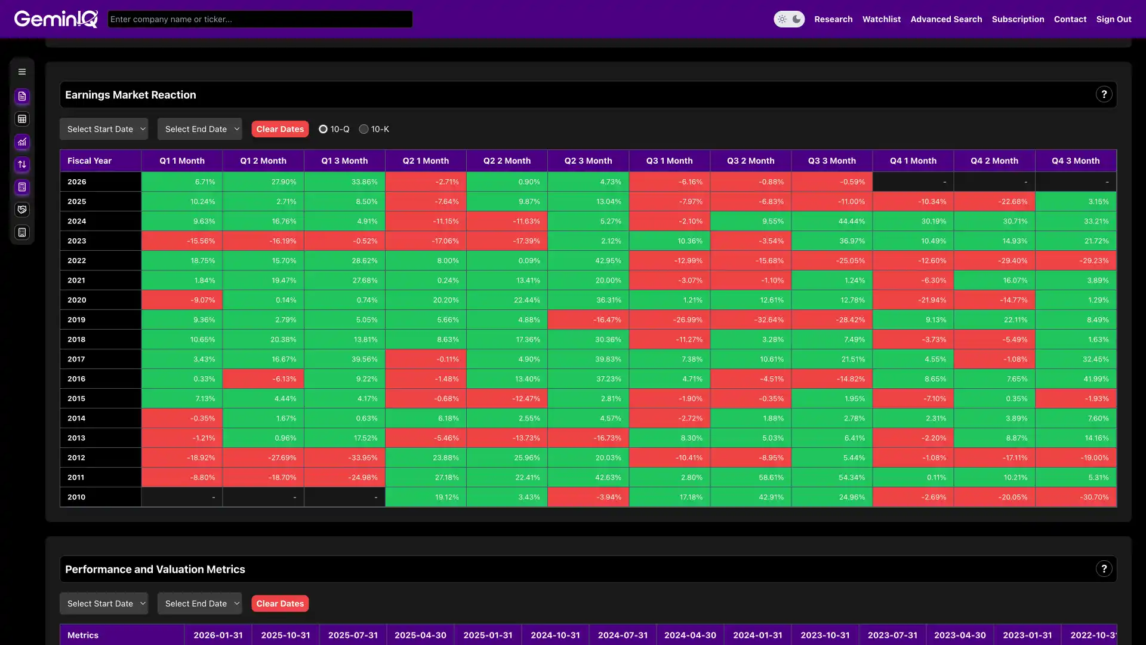Click the table grid sidebar icon

point(22,119)
